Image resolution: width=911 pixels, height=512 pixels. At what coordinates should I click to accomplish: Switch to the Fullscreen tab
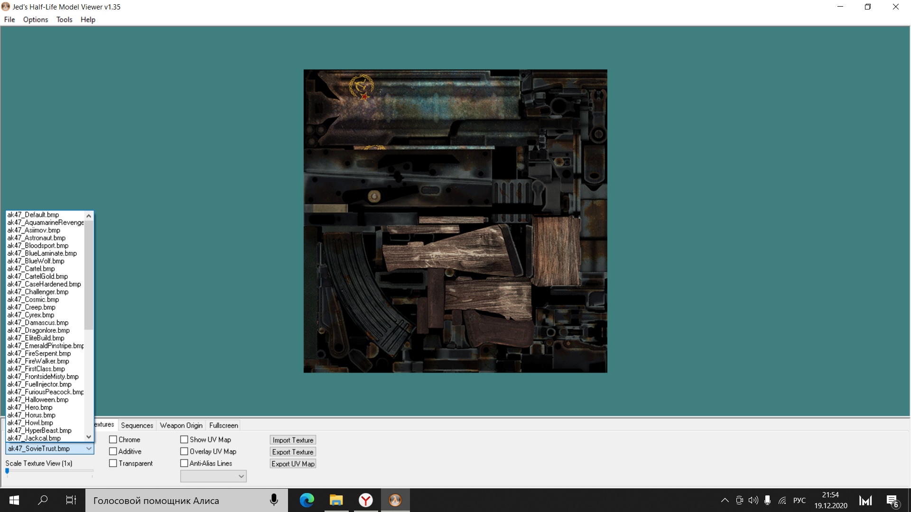click(223, 425)
